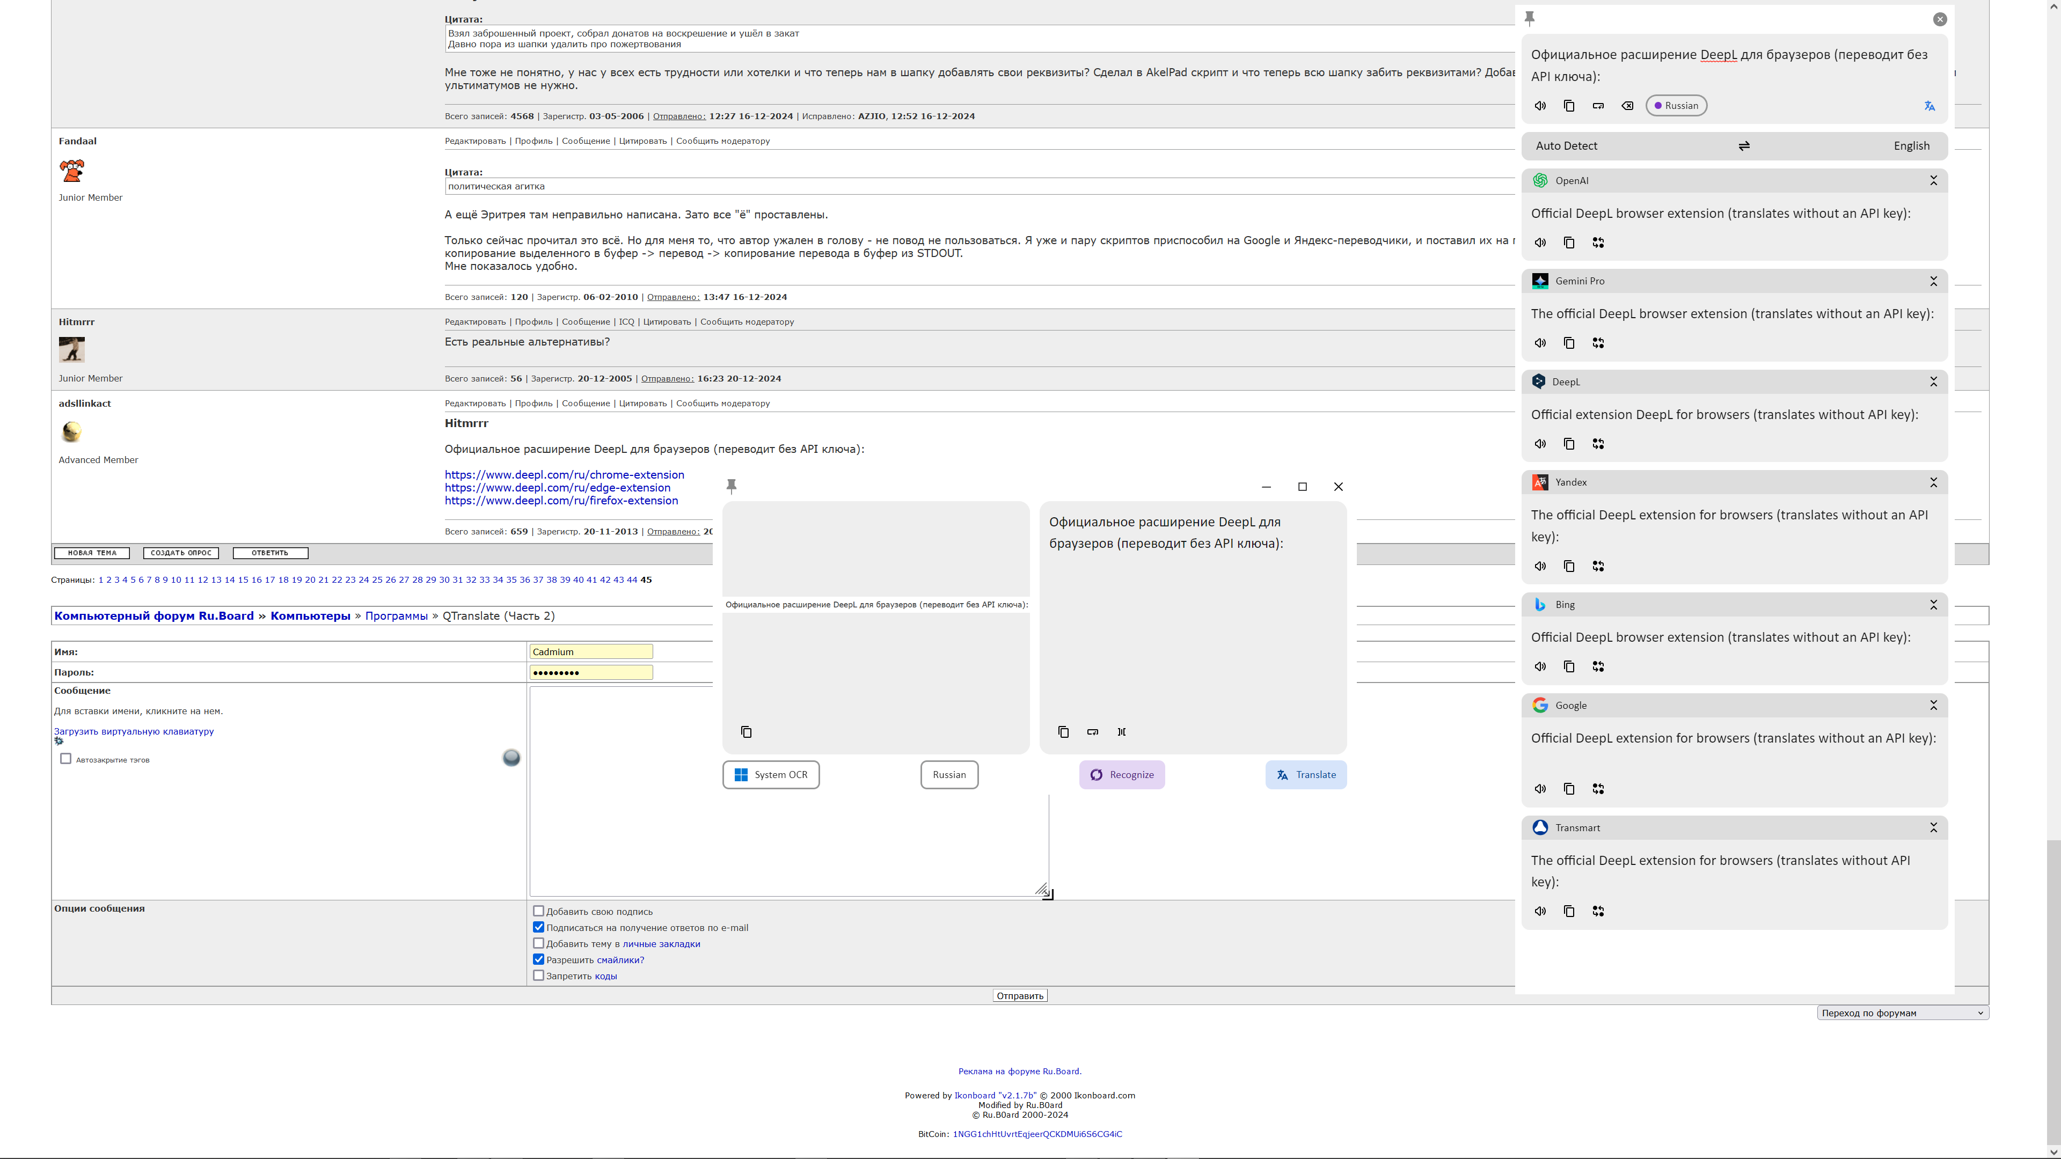2061x1159 pixels.
Task: Collapse the Transmart result card
Action: tap(1933, 828)
